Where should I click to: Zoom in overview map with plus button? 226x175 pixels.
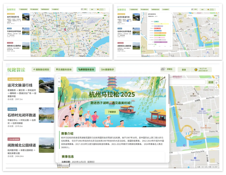pyautogui.click(x=32, y=13)
